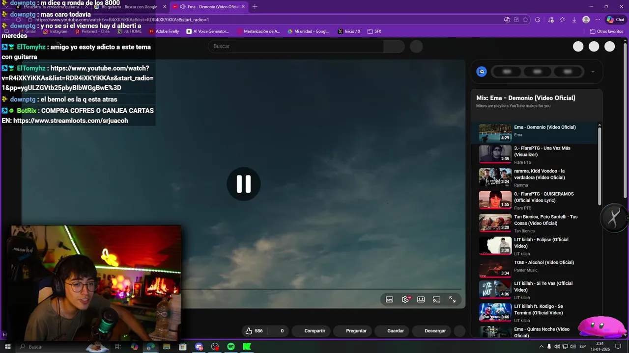Open Microsoft Store icon on taskbar
This screenshot has height=353, width=629.
(183, 347)
